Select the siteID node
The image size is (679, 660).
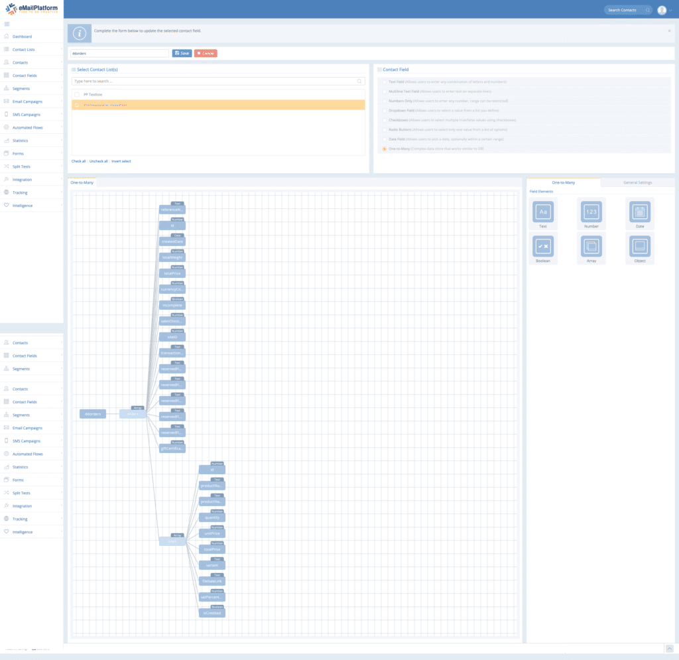[x=172, y=337]
